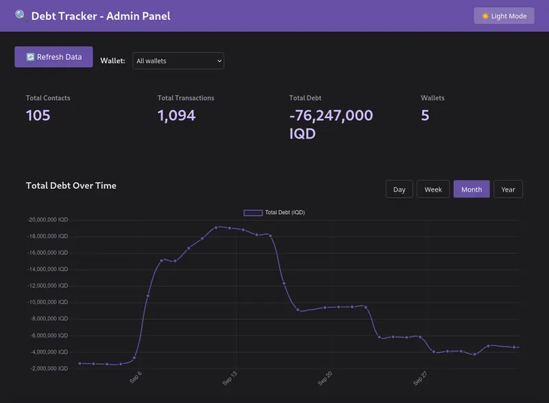Click the -14,000,000 IQD axis label

tap(47, 269)
